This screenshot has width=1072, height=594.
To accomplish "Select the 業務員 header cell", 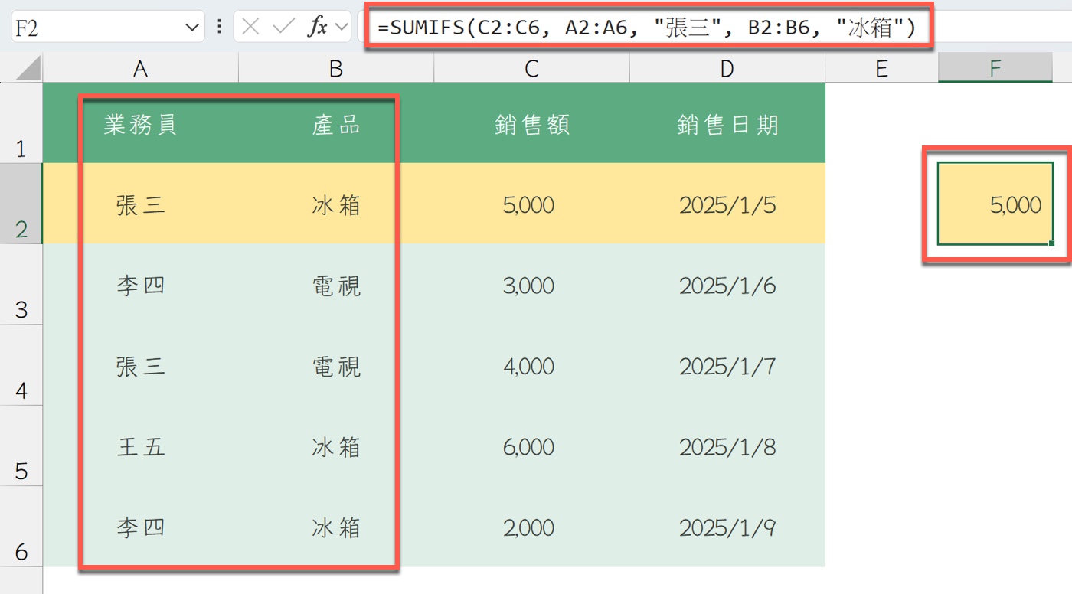I will click(141, 125).
